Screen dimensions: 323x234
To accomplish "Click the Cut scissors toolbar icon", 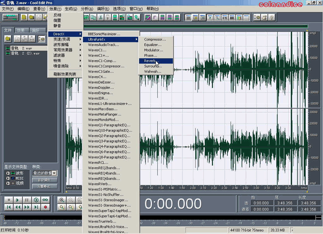I will (100, 18).
